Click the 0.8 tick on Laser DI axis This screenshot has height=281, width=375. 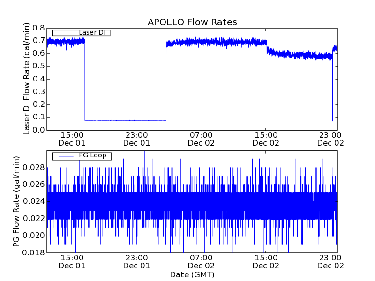(x=39, y=28)
